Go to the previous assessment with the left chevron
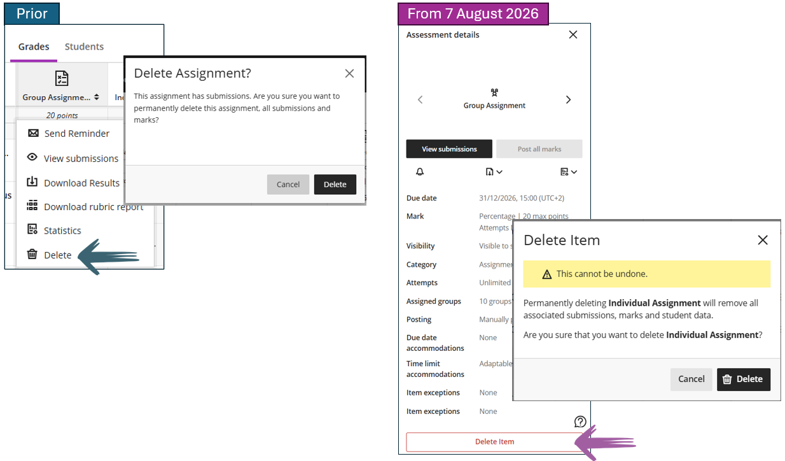 tap(420, 100)
